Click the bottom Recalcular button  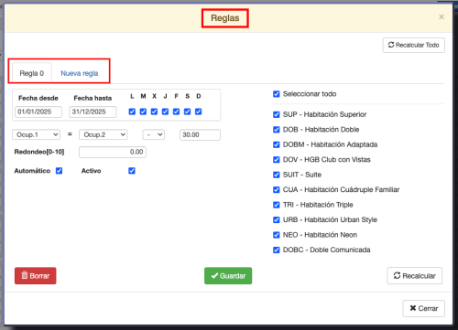click(x=414, y=276)
